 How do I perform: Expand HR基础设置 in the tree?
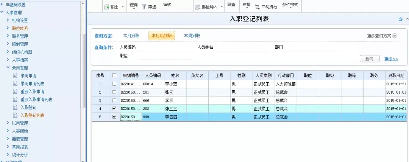click(x=2, y=5)
